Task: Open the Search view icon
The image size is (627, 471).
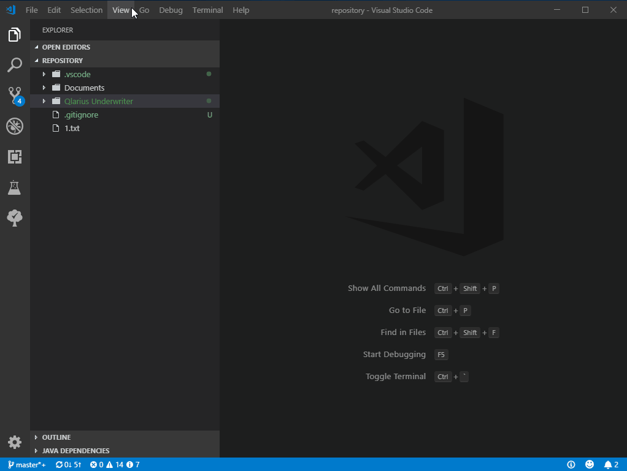Action: point(15,65)
